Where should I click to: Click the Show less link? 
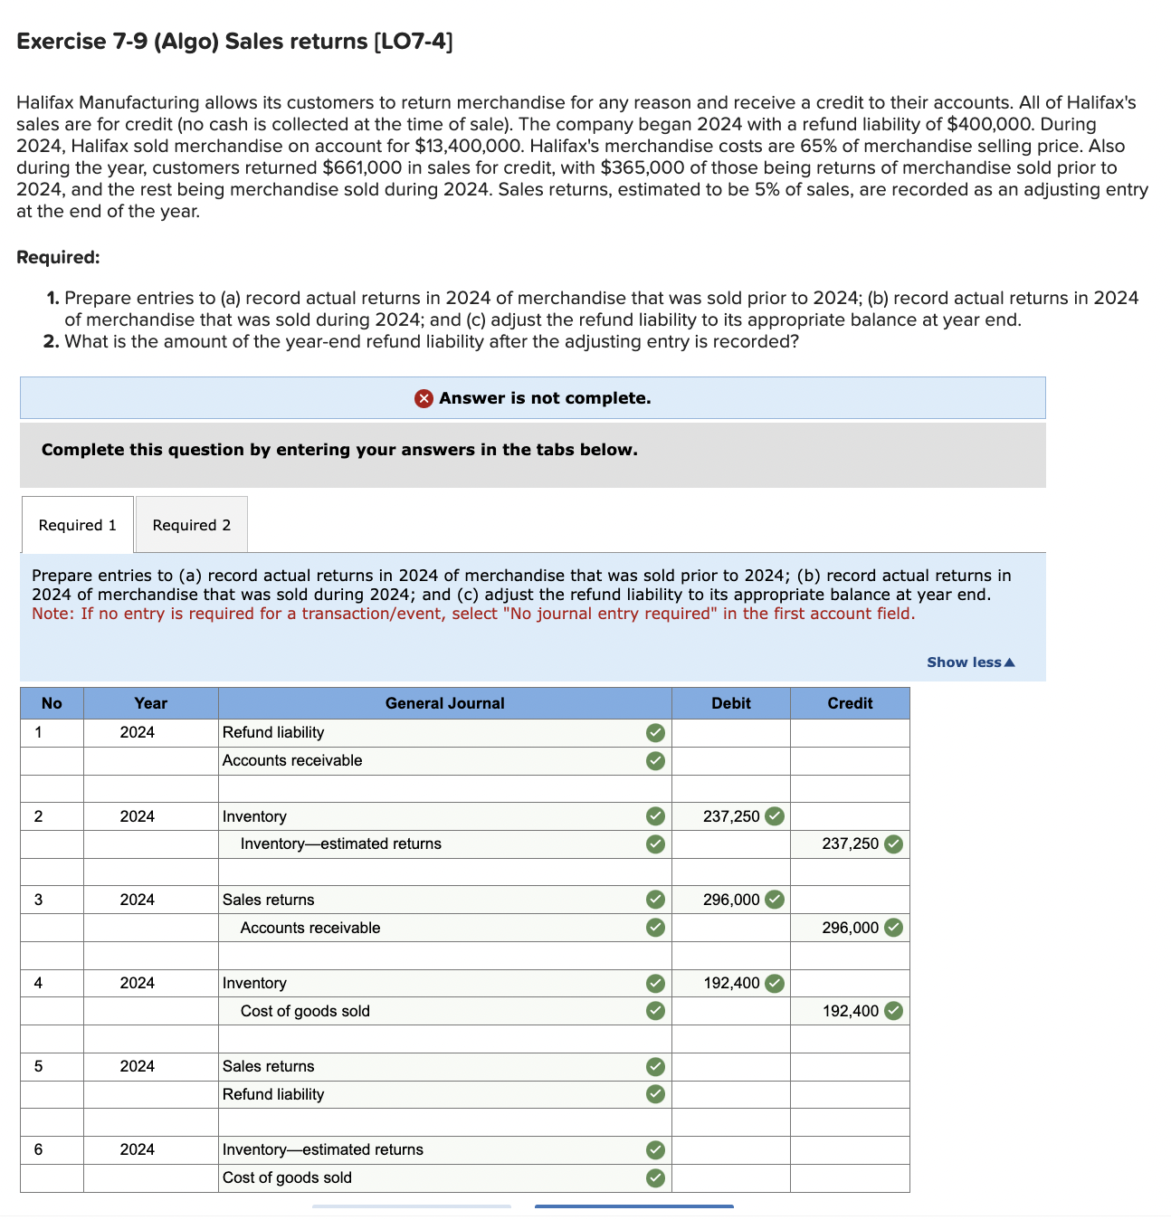pos(969,662)
